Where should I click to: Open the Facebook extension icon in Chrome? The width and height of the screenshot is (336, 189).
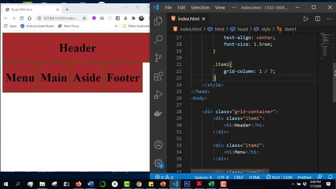(118, 18)
